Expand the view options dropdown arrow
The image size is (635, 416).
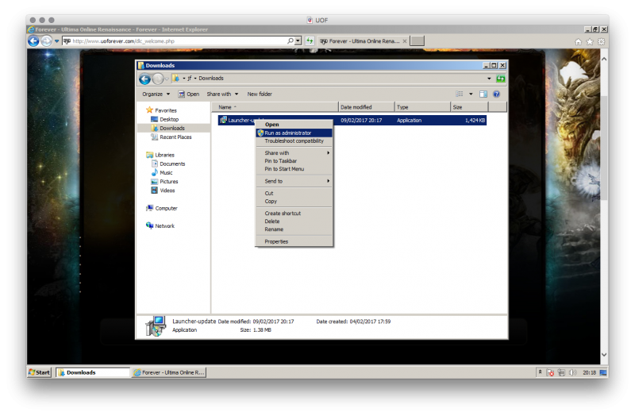pos(471,94)
